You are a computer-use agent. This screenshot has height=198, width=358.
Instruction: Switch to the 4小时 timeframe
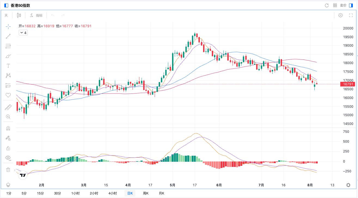112,193
